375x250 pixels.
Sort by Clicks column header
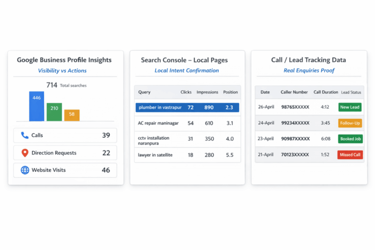click(186, 92)
